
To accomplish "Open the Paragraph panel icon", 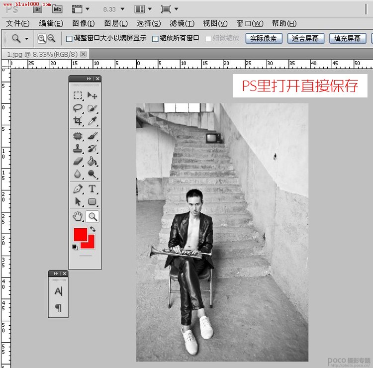I will (x=58, y=308).
